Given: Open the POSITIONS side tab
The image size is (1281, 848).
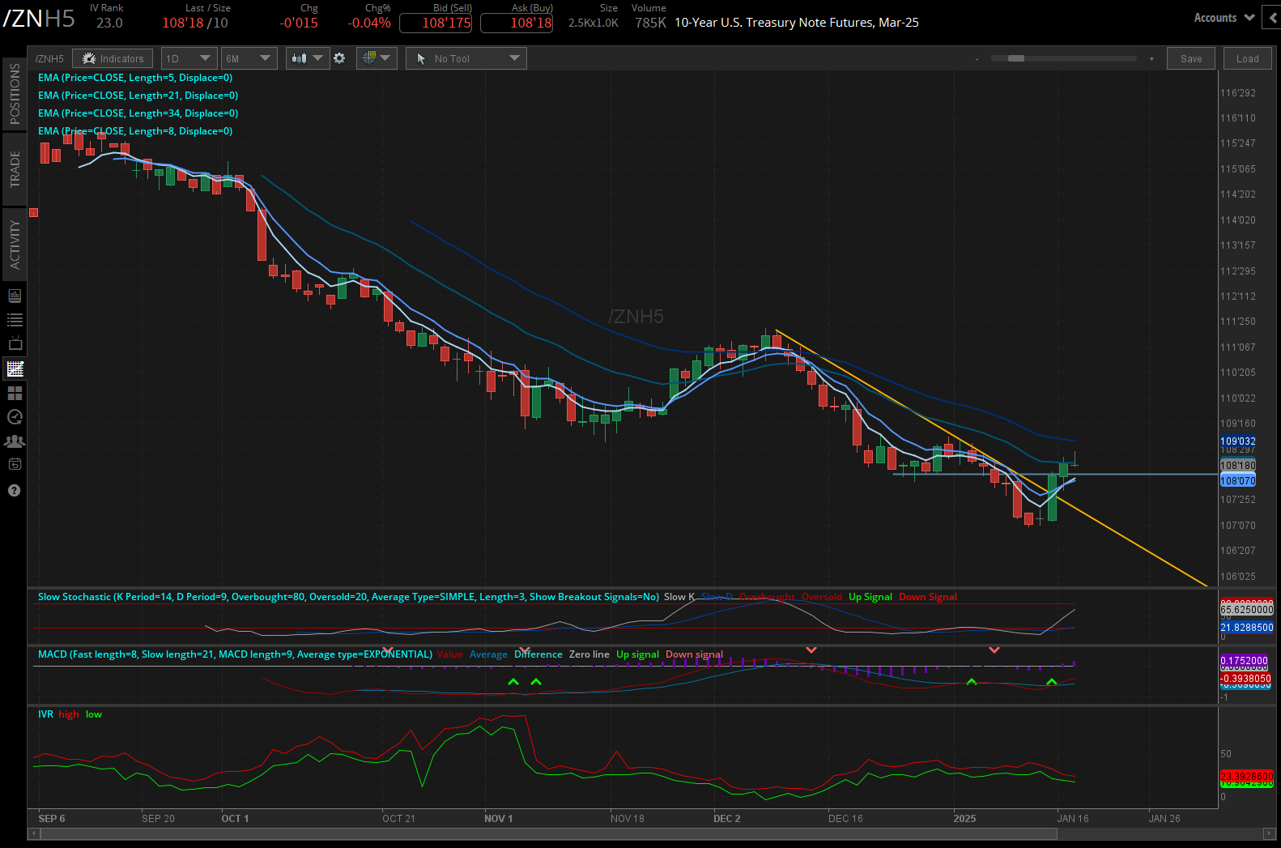Looking at the screenshot, I should coord(15,94).
